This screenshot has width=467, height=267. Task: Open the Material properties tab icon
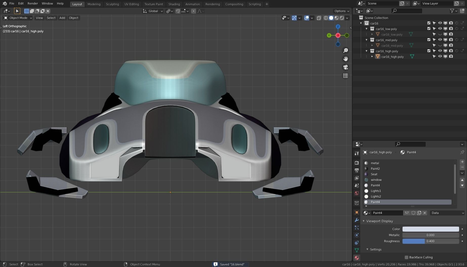tap(357, 258)
